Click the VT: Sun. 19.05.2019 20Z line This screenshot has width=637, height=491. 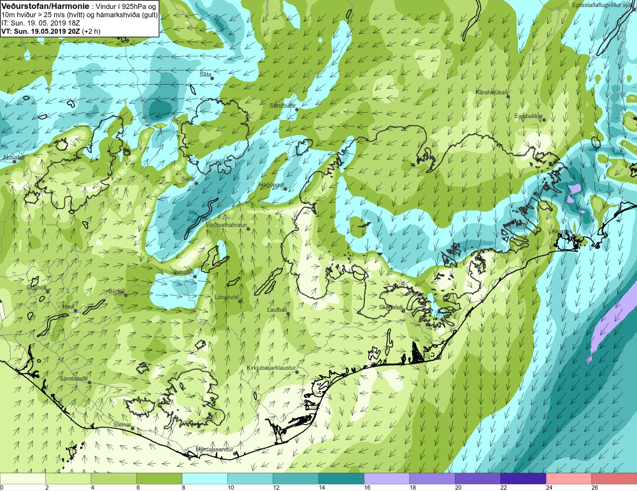[51, 31]
